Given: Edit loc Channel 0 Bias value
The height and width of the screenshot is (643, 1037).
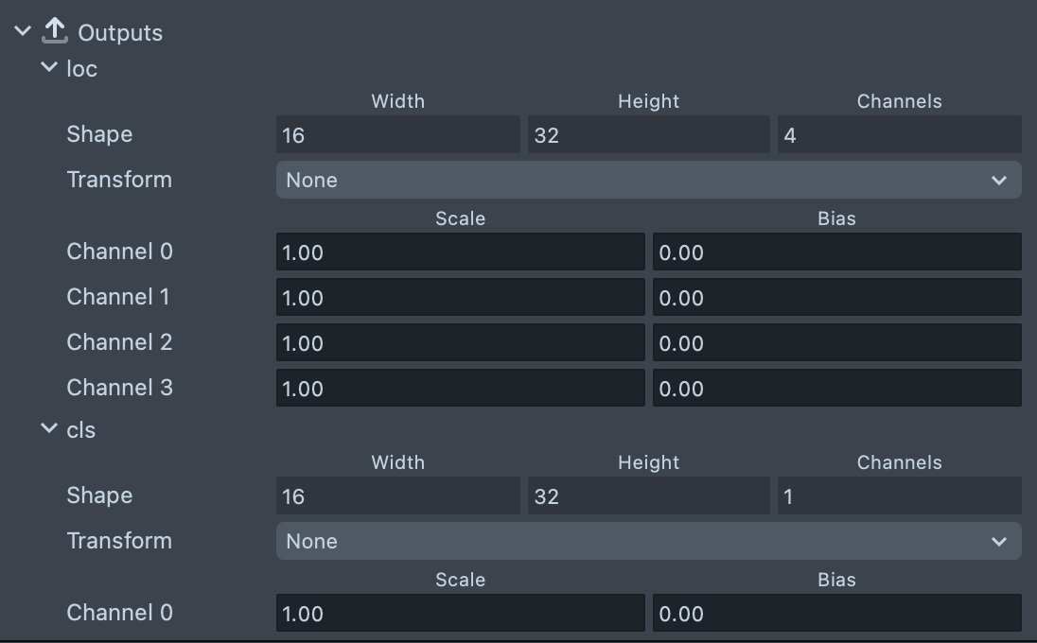Looking at the screenshot, I should 836,252.
